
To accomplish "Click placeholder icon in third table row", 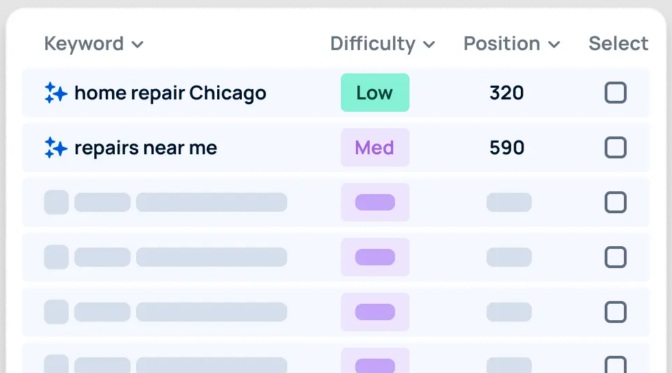I will click(56, 202).
